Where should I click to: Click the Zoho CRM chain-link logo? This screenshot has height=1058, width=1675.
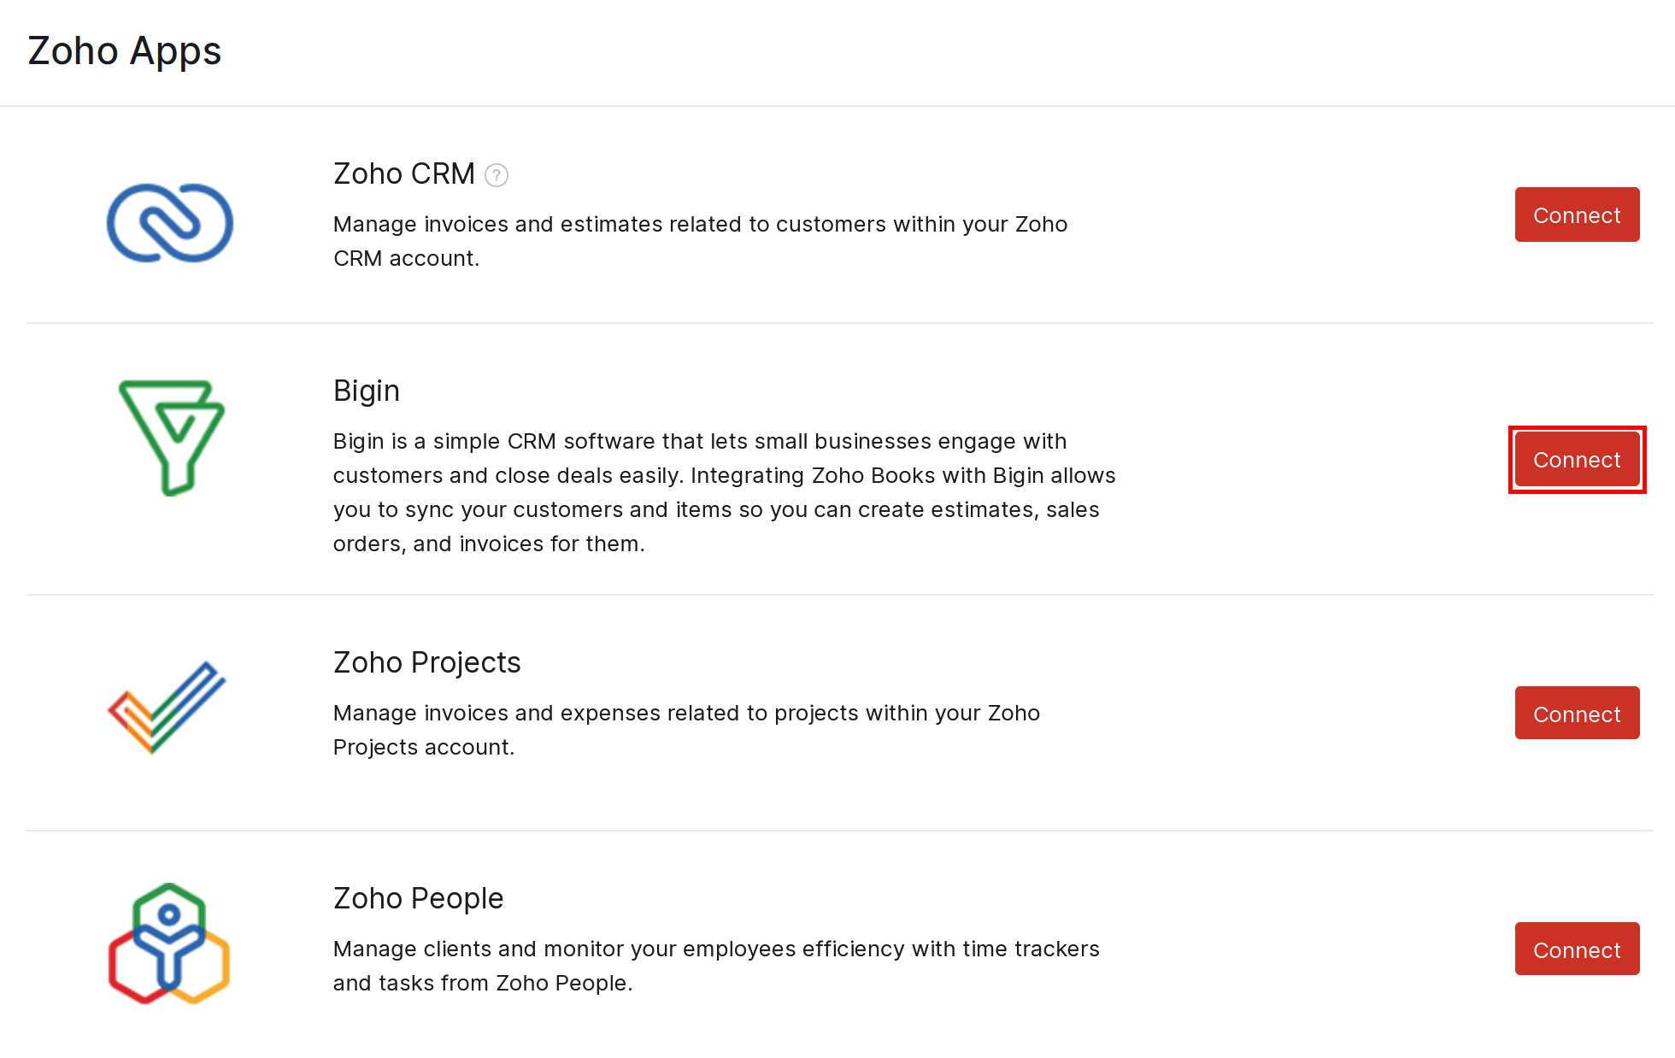click(x=169, y=223)
